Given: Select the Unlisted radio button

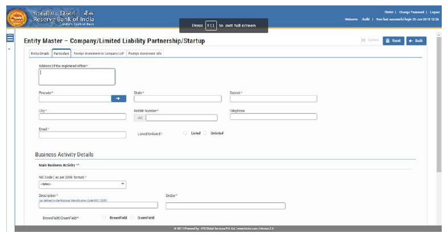Looking at the screenshot, I should click(x=205, y=133).
